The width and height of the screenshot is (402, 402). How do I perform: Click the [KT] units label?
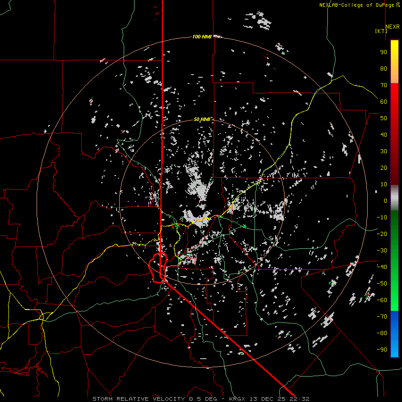381,31
